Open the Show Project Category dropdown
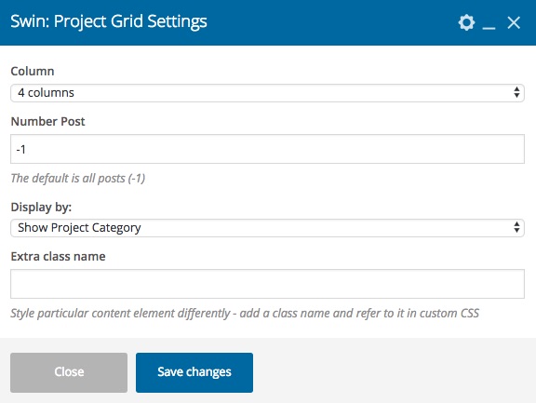The image size is (536, 403). [267, 228]
